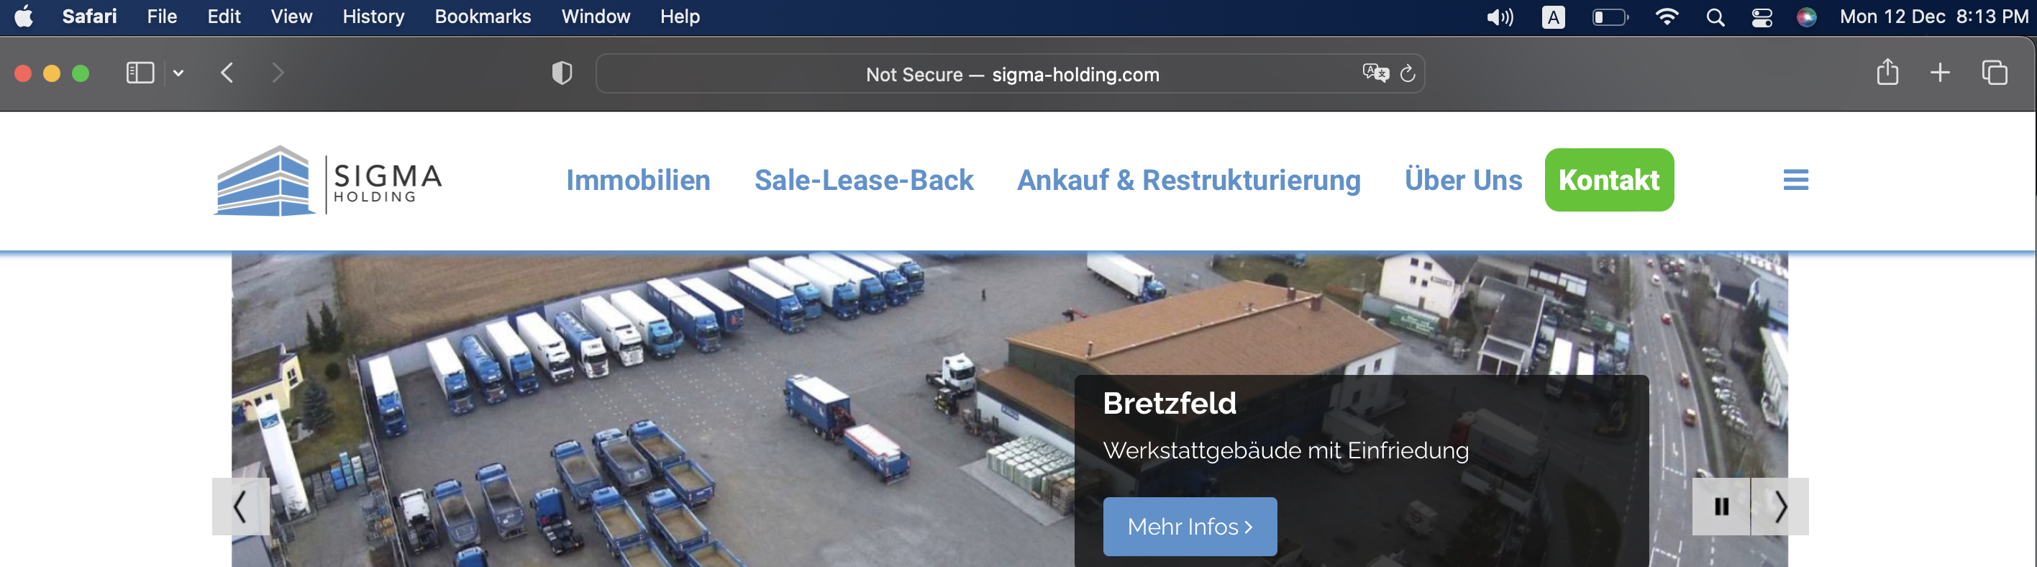Open the Share sheet

1887,72
